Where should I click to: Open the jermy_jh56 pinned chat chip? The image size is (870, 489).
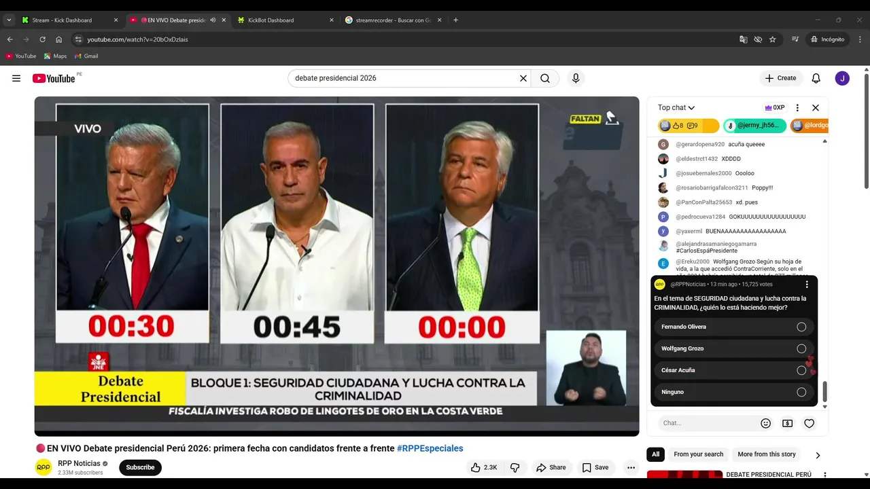click(754, 126)
